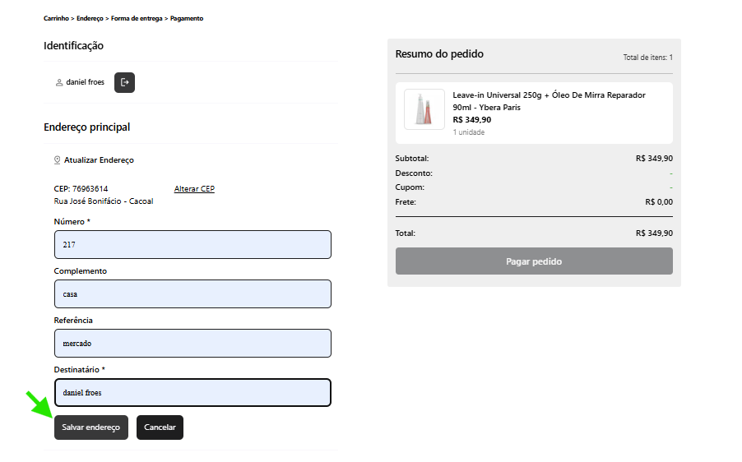
Task: Click the Pagar pedido button
Action: pyautogui.click(x=534, y=261)
